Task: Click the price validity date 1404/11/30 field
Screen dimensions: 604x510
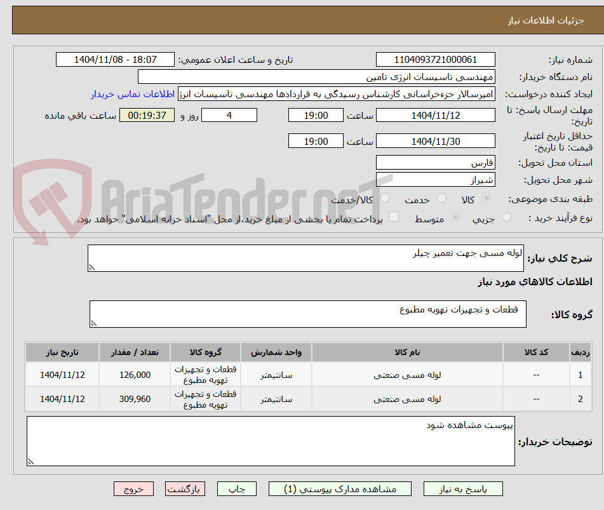Action: point(435,141)
